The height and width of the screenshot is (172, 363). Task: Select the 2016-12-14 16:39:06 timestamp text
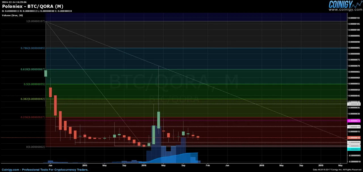[x=14, y=2]
